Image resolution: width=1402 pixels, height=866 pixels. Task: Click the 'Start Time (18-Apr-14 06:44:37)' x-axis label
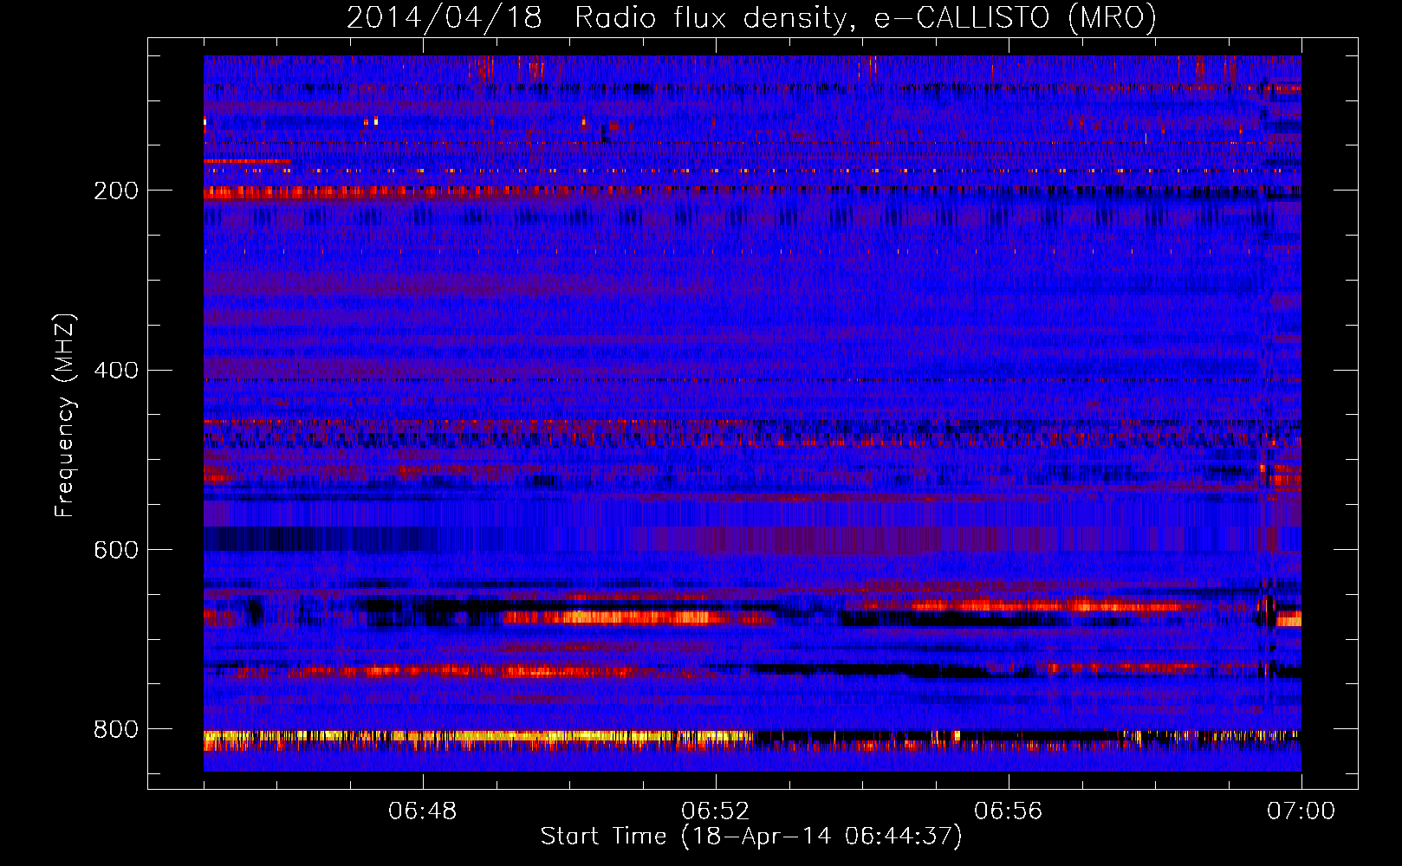coord(751,837)
